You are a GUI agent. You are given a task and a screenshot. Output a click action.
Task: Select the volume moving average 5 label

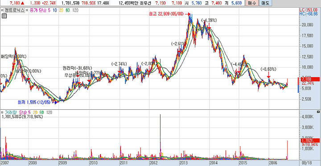(29, 112)
